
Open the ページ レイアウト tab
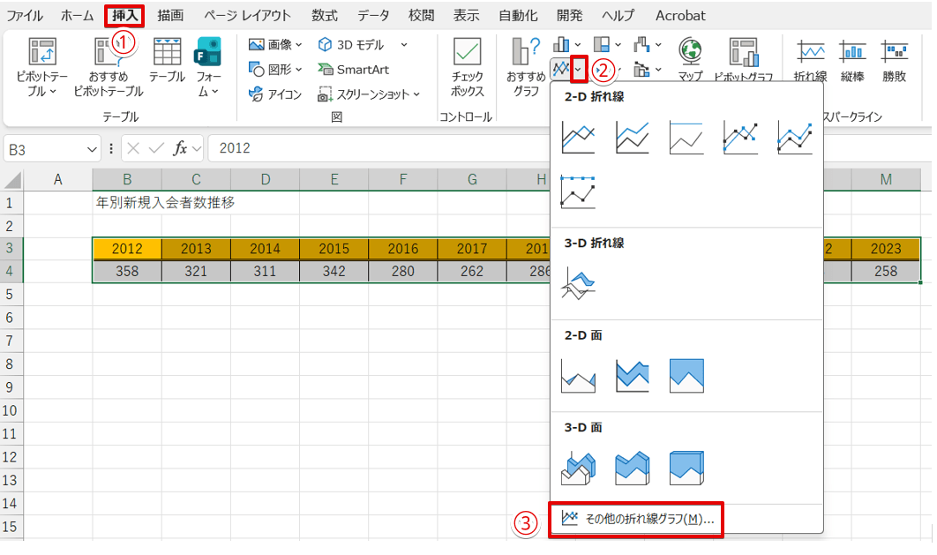tap(247, 15)
